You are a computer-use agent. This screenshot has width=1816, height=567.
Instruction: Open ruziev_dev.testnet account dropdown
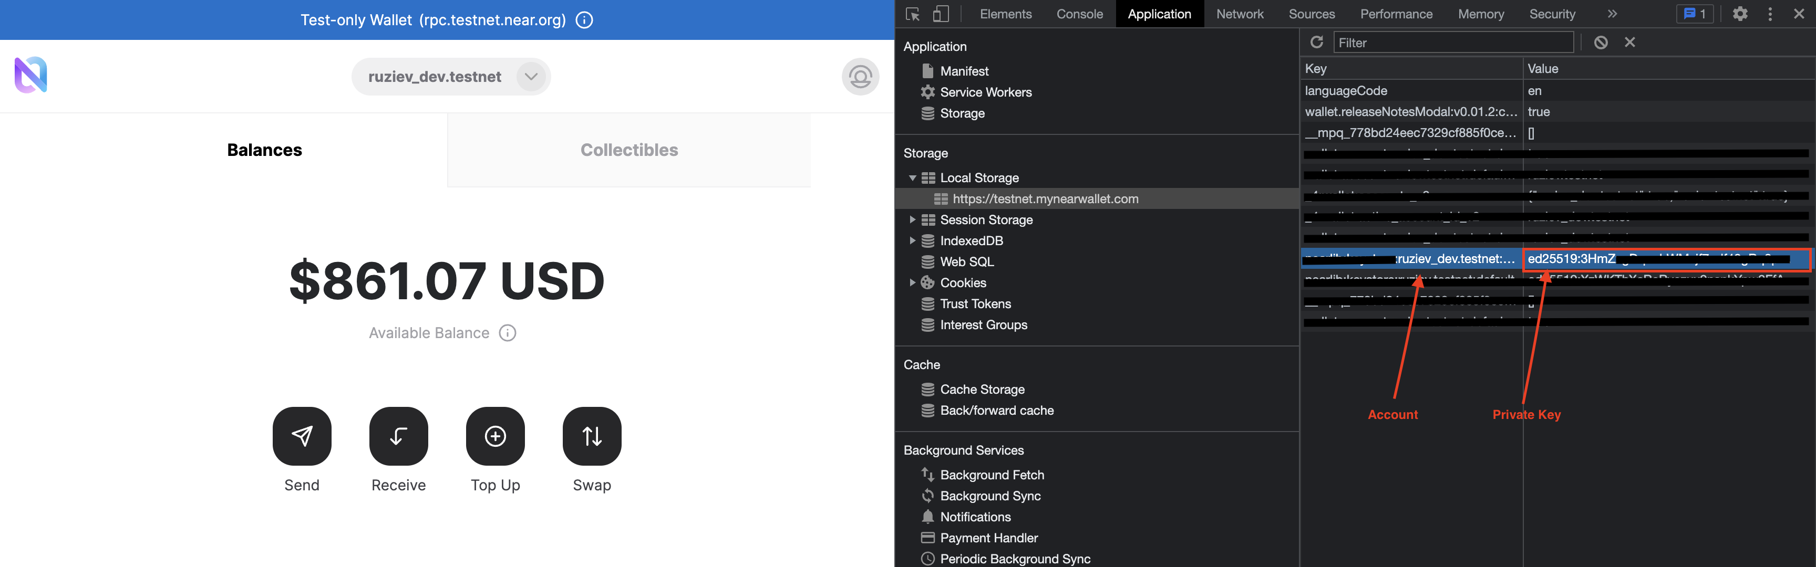click(x=531, y=76)
